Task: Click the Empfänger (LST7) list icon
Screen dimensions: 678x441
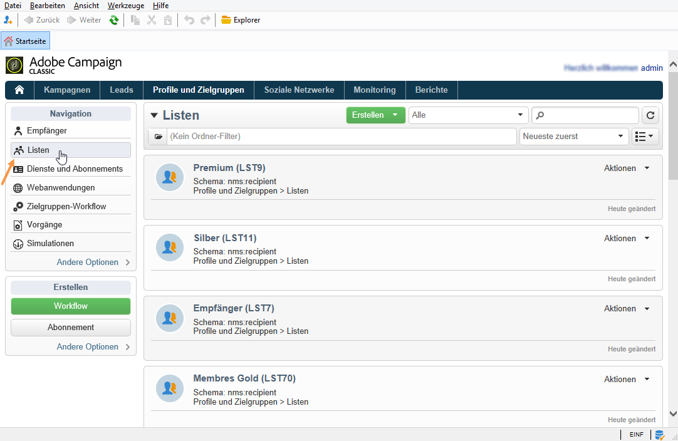Action: tap(170, 318)
